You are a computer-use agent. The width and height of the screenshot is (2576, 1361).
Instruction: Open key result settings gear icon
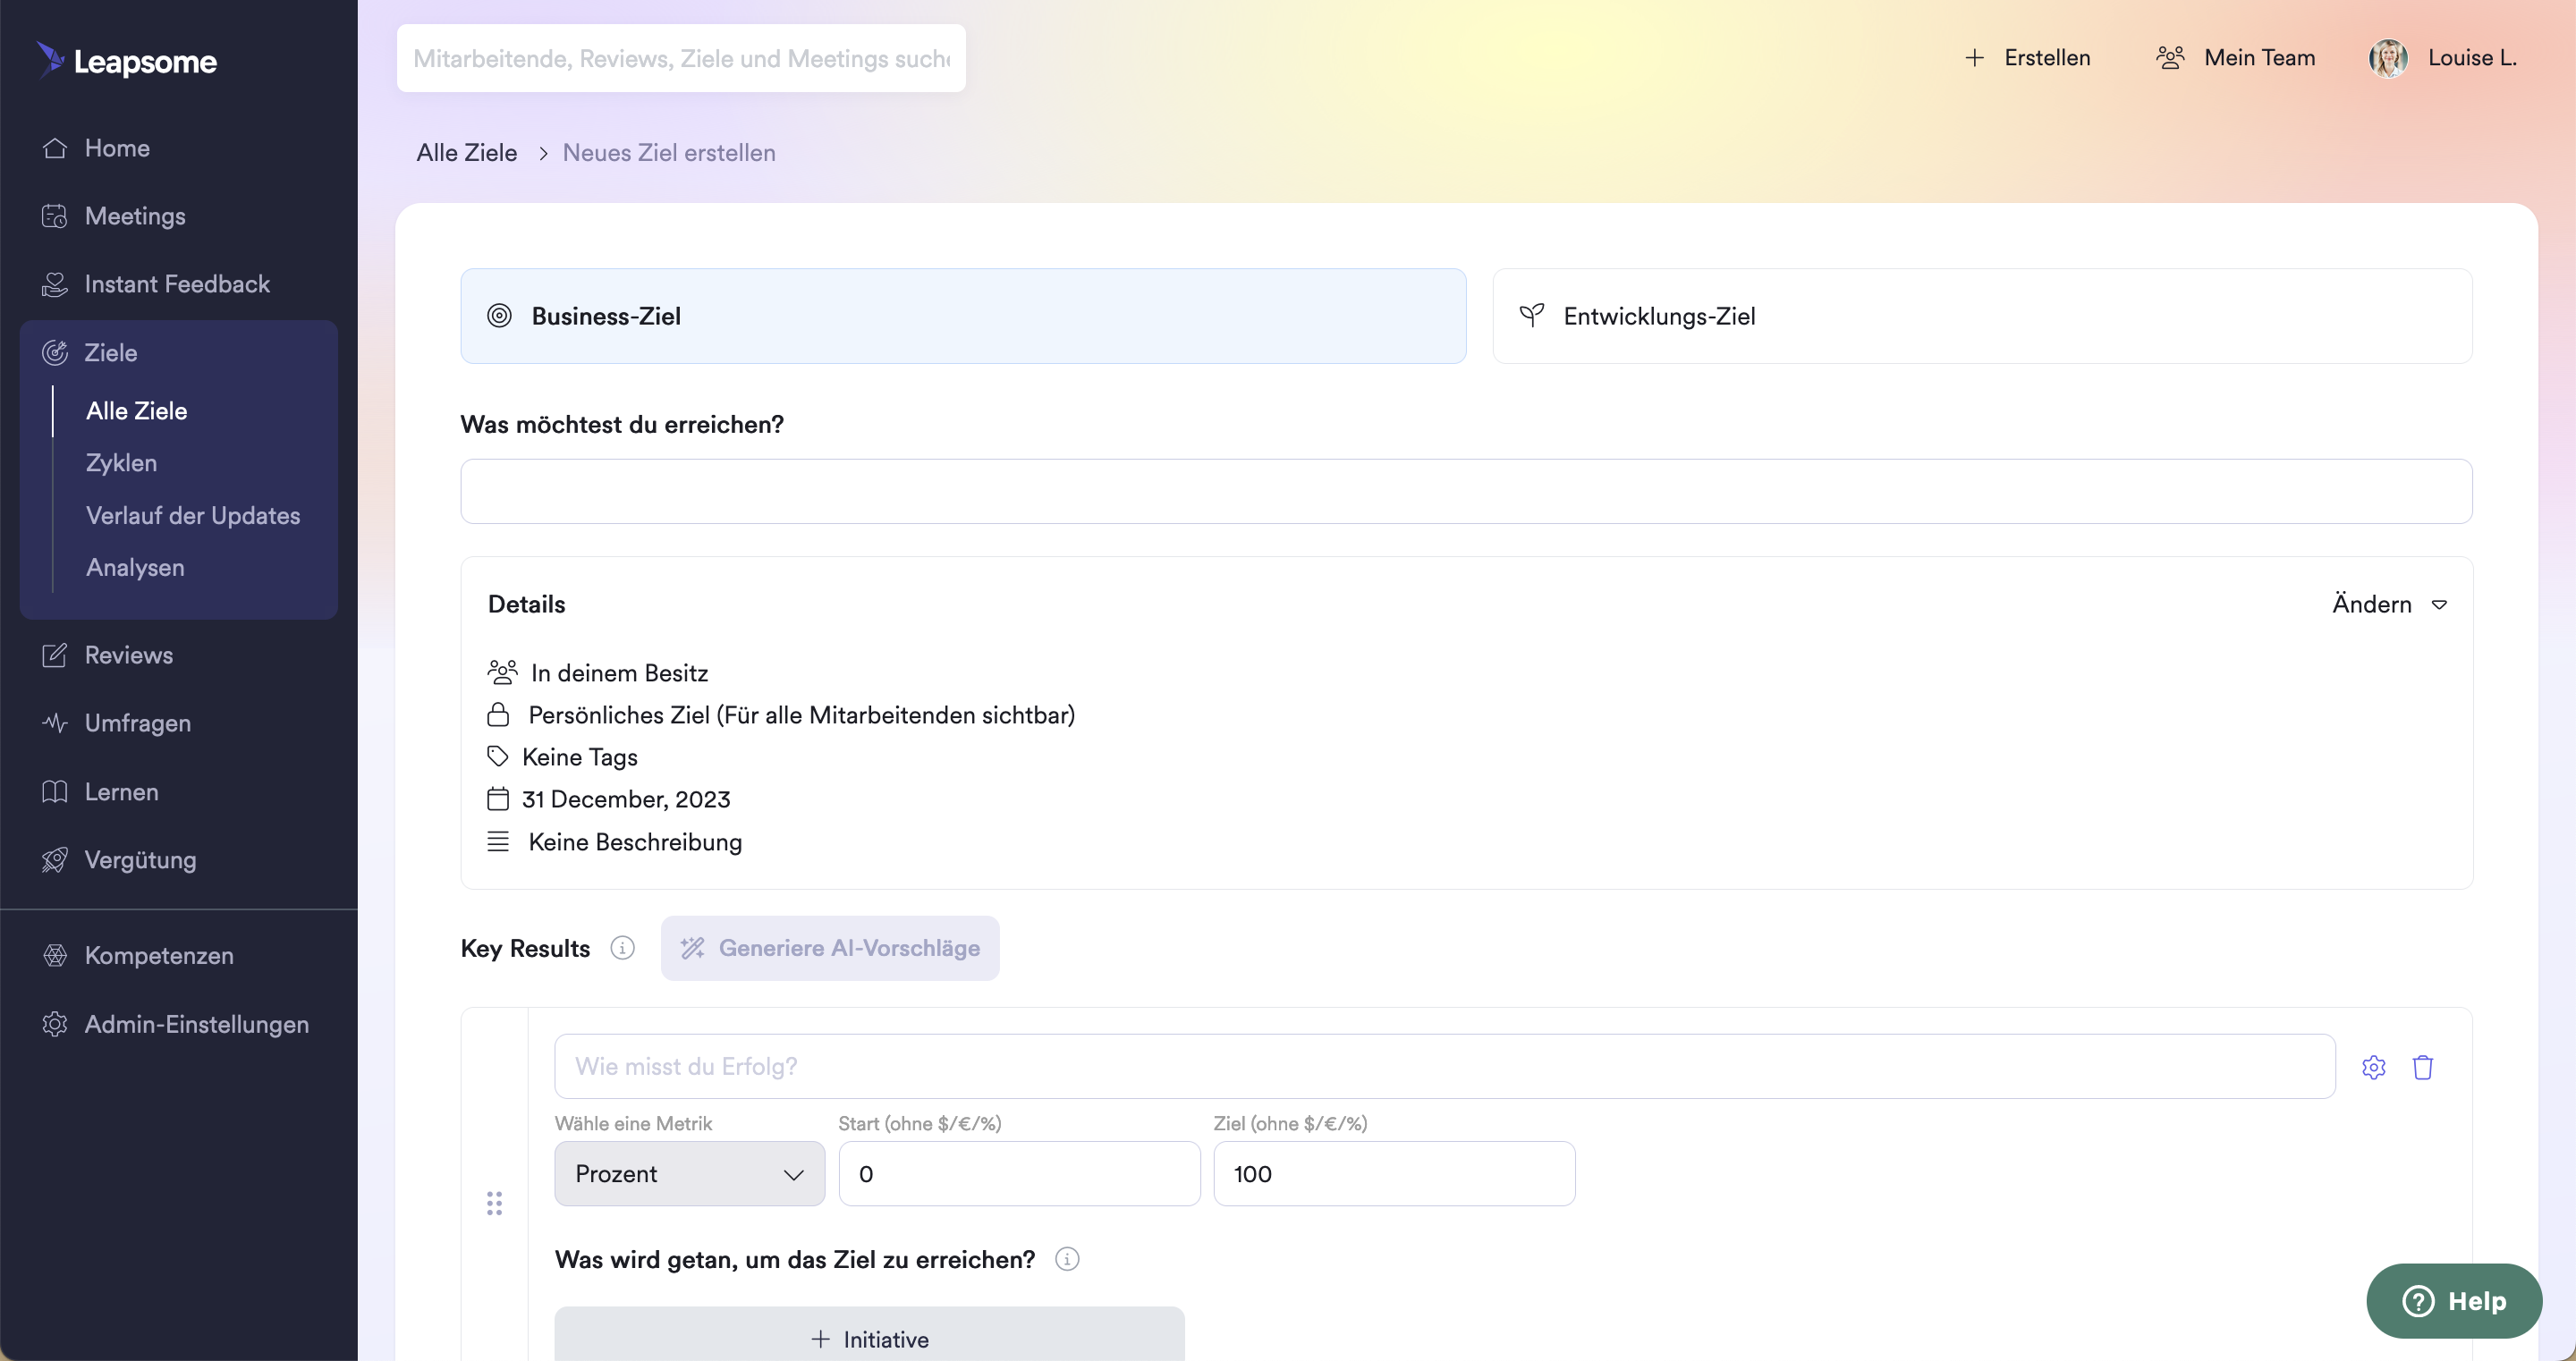[2374, 1067]
